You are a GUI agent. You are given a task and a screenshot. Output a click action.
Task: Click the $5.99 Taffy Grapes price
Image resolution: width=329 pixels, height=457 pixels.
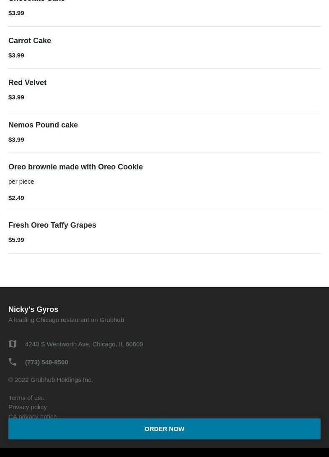pos(16,239)
